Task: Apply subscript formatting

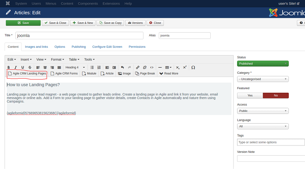Action: click(x=178, y=67)
